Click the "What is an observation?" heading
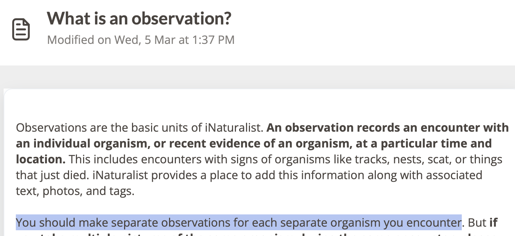This screenshot has width=515, height=236. click(139, 18)
